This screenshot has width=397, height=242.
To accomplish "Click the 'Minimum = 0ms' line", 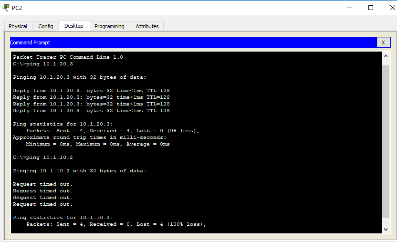I will coord(98,144).
